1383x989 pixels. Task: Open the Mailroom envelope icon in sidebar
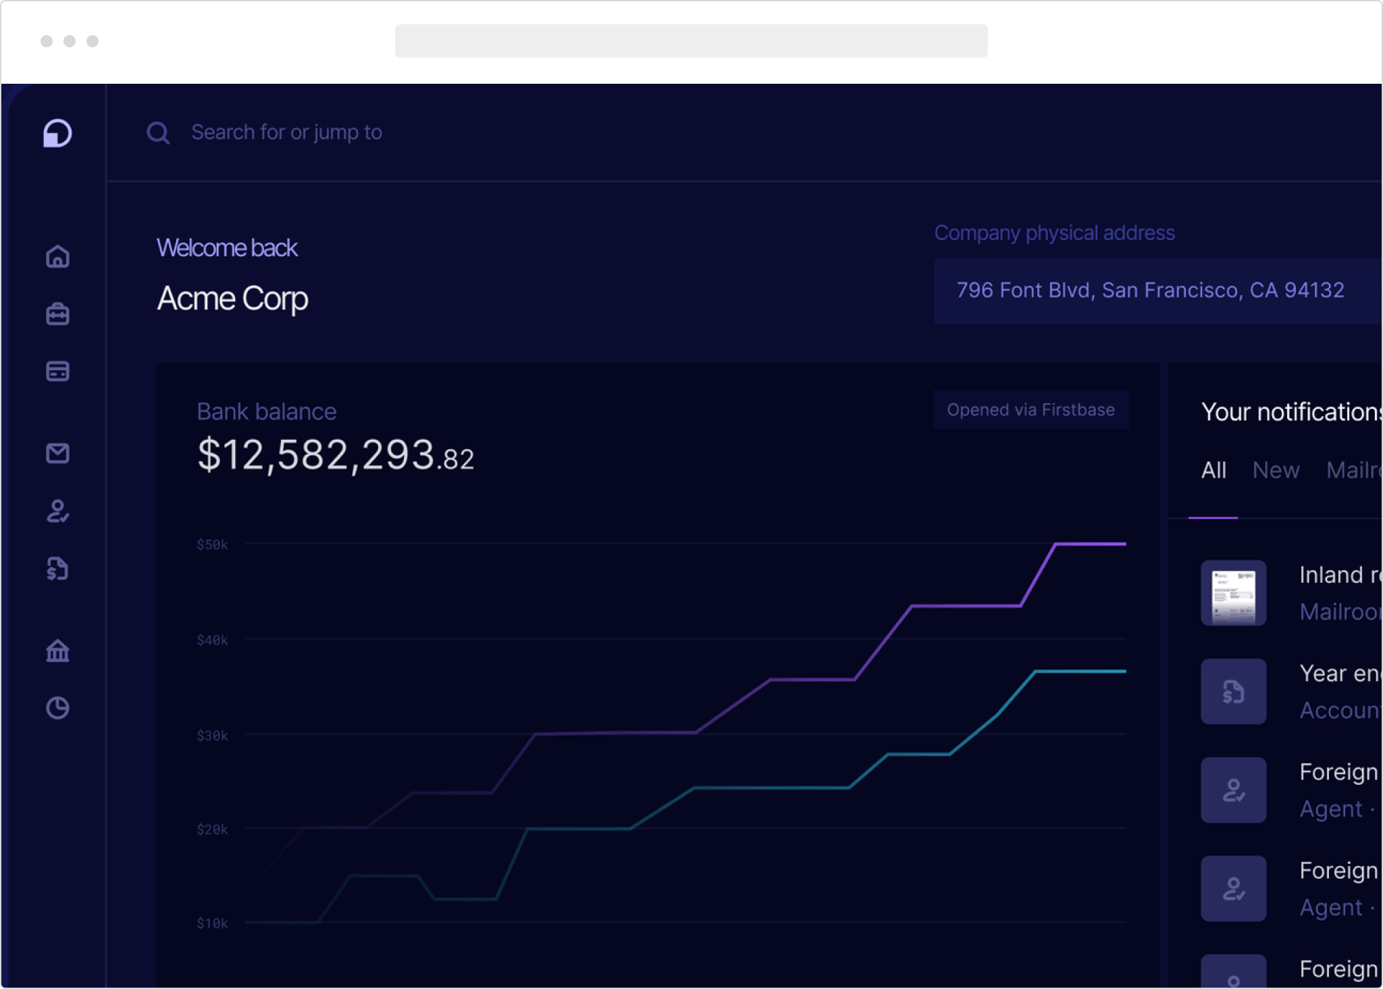pyautogui.click(x=58, y=453)
